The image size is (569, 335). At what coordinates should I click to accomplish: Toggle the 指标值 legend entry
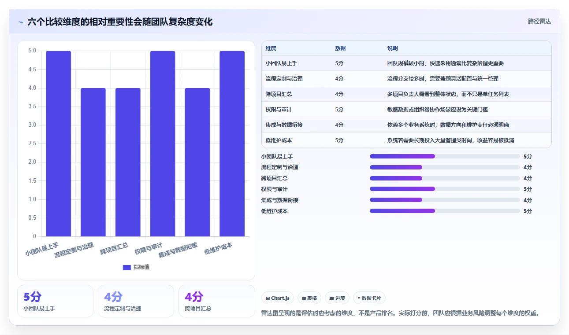[x=136, y=267]
